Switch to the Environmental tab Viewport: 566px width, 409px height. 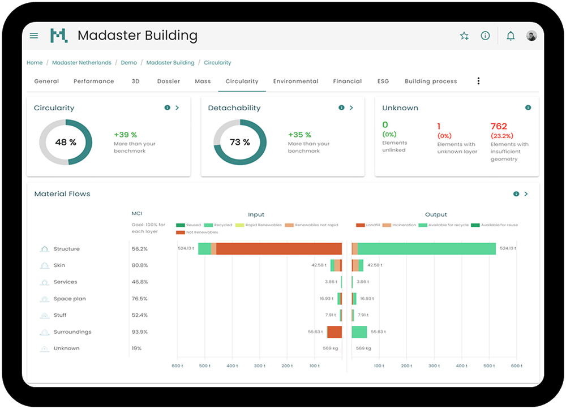295,81
